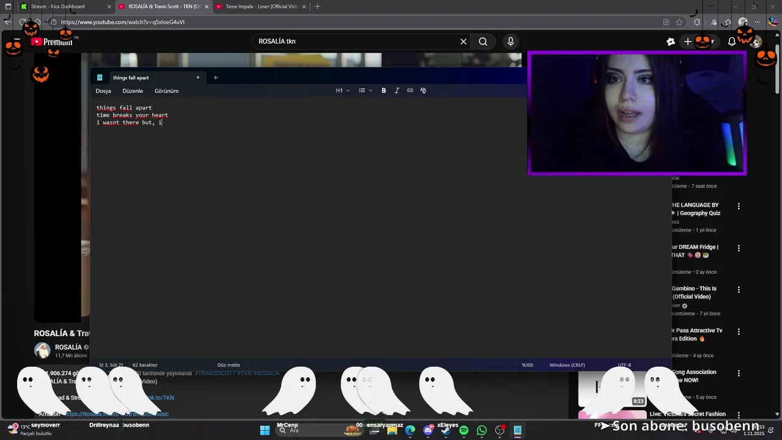Click unsaved dot on 'things fall apart' tab
The height and width of the screenshot is (440, 782).
coord(197,78)
